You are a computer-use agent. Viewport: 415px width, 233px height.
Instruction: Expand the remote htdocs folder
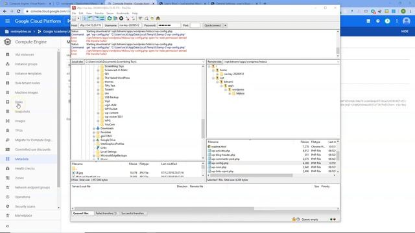click(x=230, y=93)
